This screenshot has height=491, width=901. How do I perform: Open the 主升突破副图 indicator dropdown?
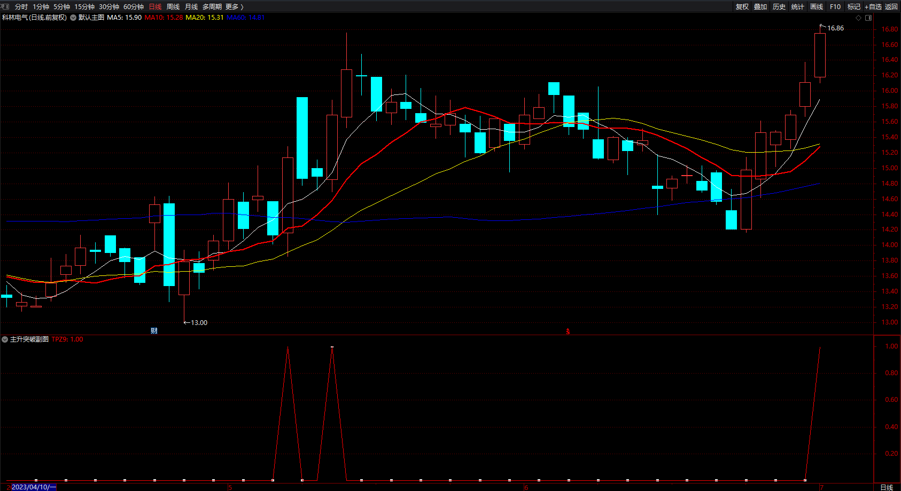click(5, 339)
